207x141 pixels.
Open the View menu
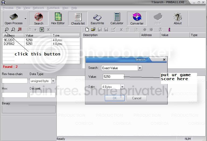(x=27, y=8)
